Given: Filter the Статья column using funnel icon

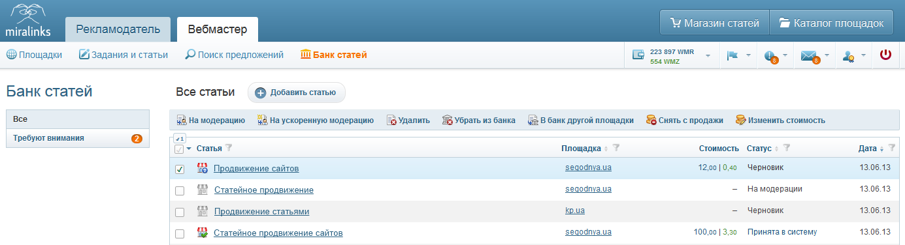Looking at the screenshot, I should pos(229,148).
